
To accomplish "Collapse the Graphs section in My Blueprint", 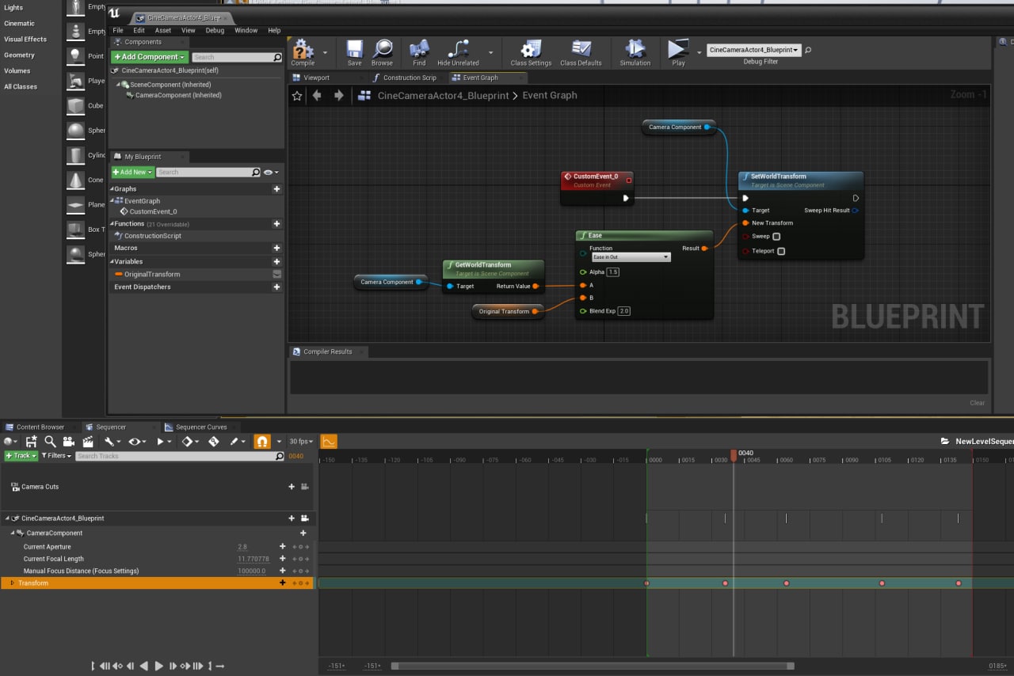I will (x=112, y=189).
